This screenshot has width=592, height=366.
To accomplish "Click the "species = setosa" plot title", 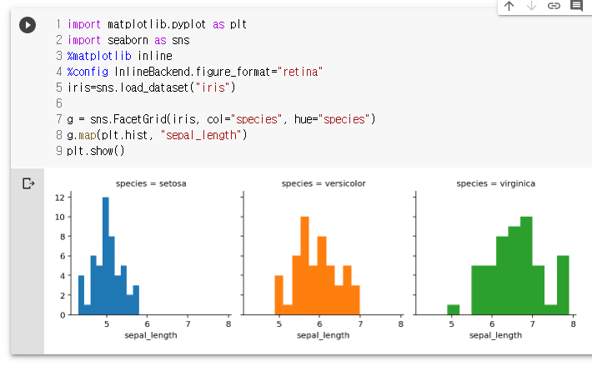I will point(151,183).
